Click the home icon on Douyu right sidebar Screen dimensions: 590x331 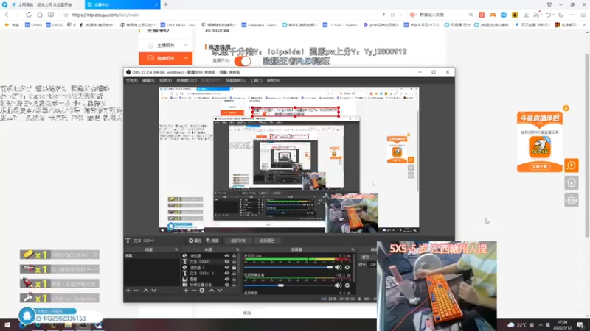[x=571, y=182]
